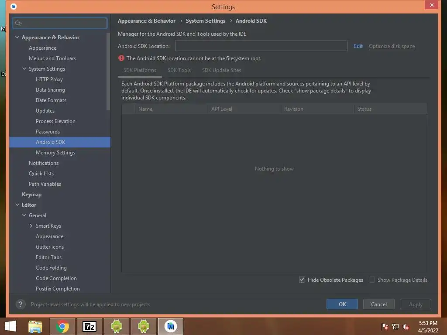Uncheck Hide Obsolete Packages

[x=302, y=280]
